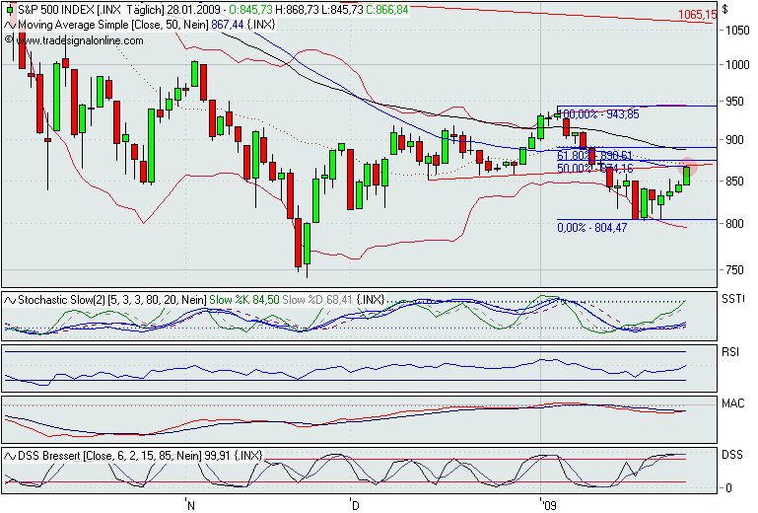Click the DSS Bressert value 99,91
Screen dimensions: 758x513
217,456
